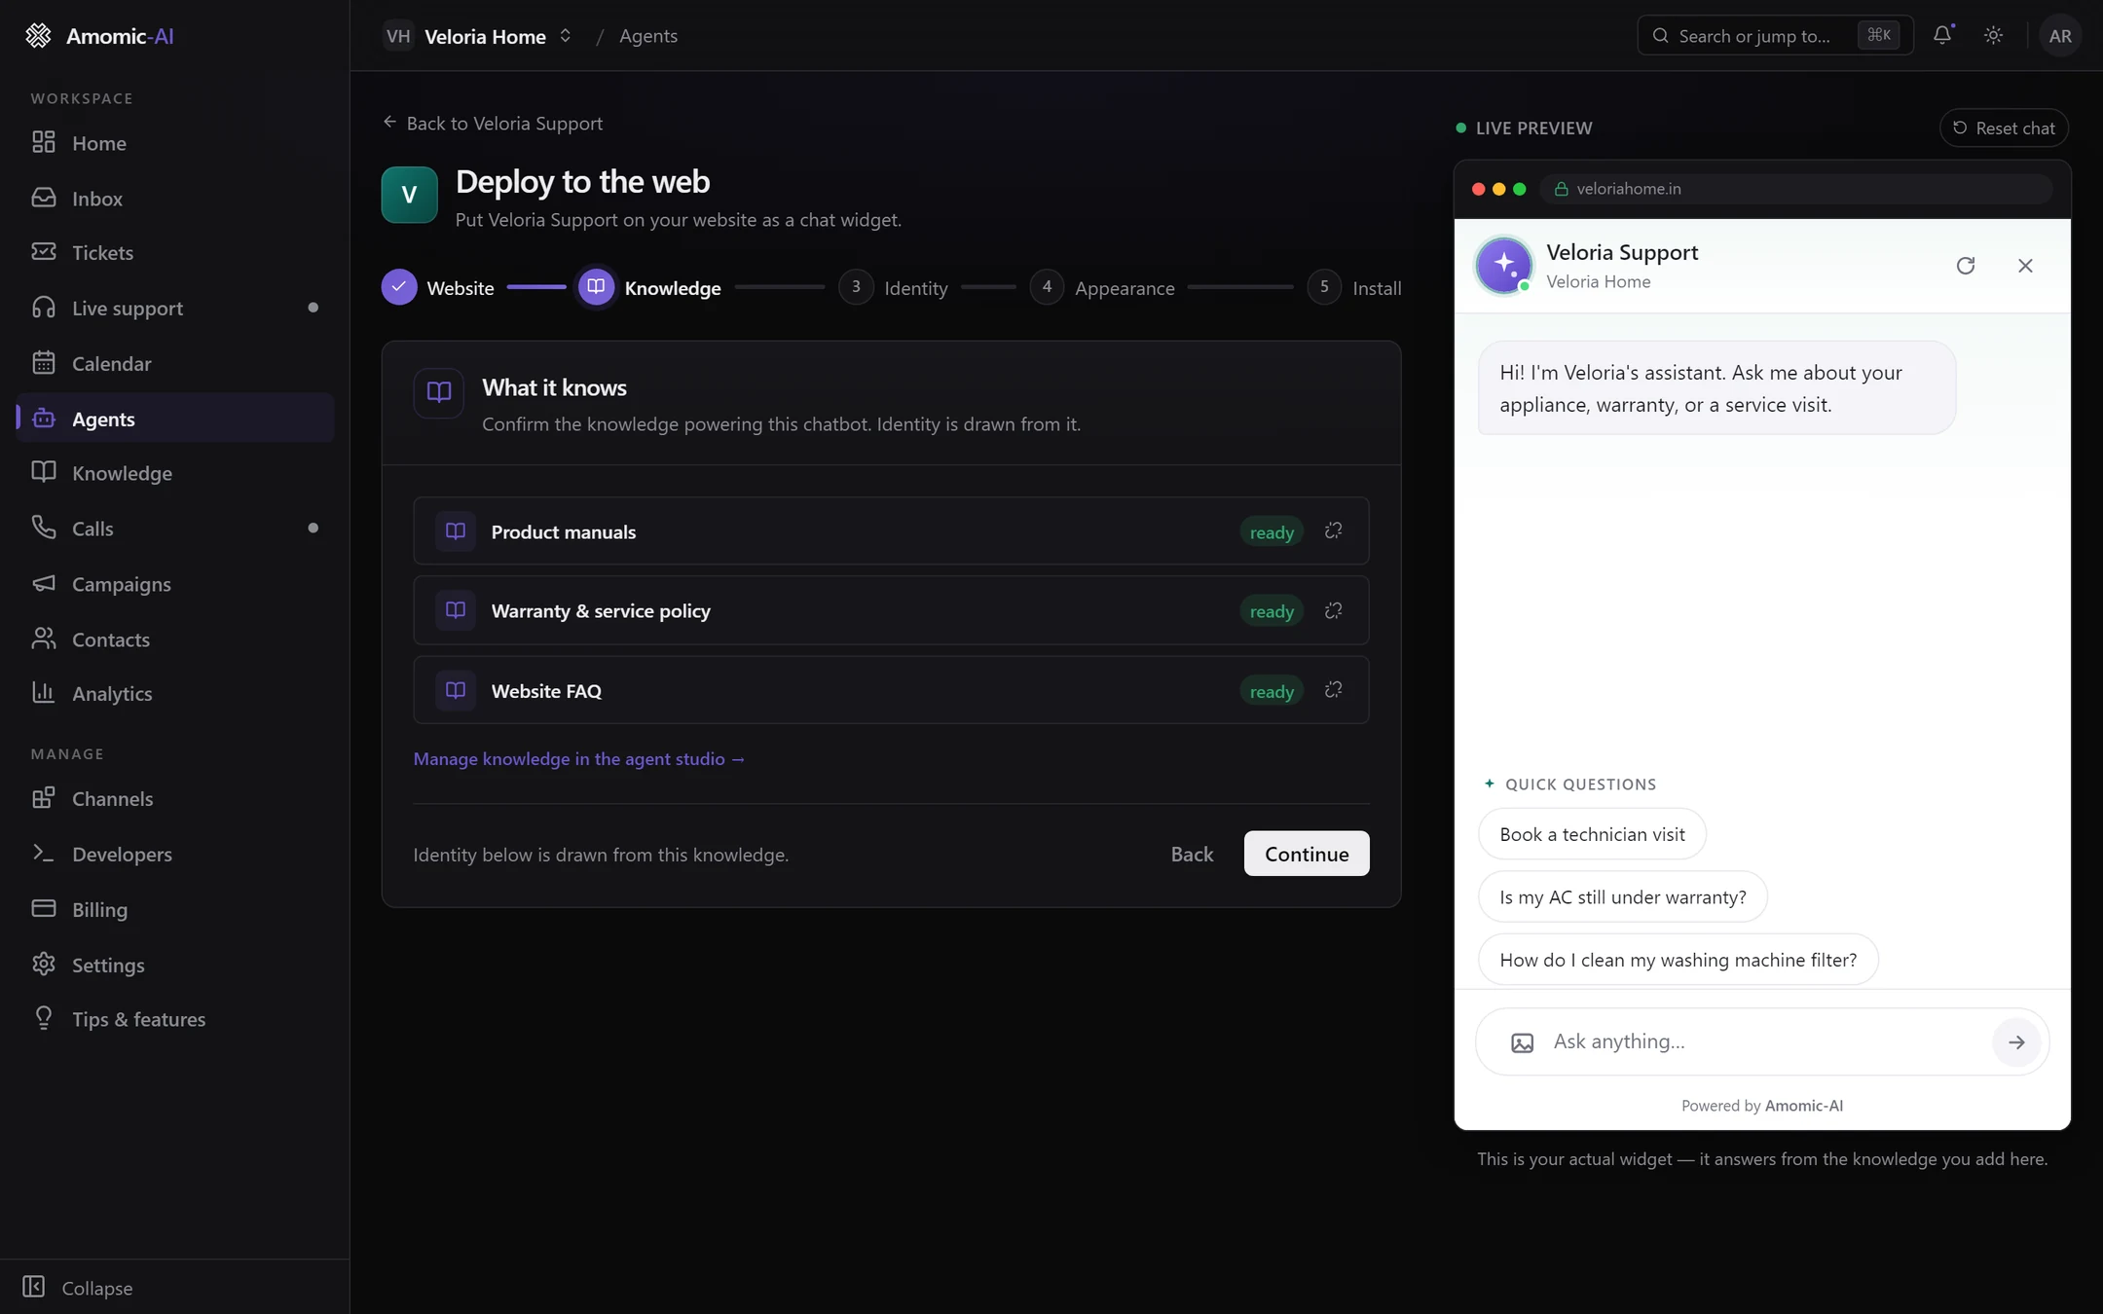This screenshot has height=1314, width=2103.
Task: Open Home in the sidebar
Action: click(175, 143)
